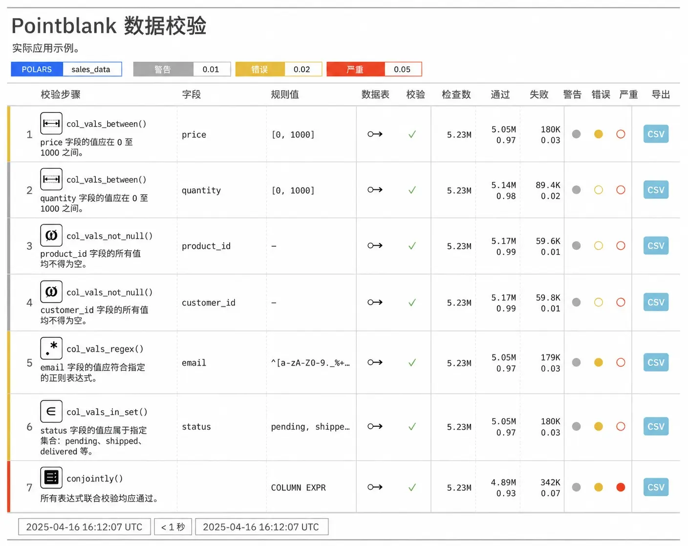Click the not-null icon for product_id step

click(51, 235)
